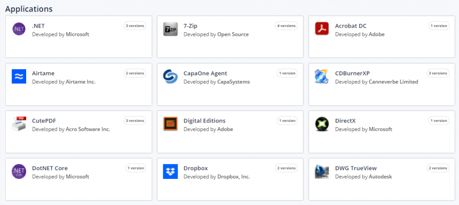Select the Digital Editions title

pyautogui.click(x=205, y=121)
